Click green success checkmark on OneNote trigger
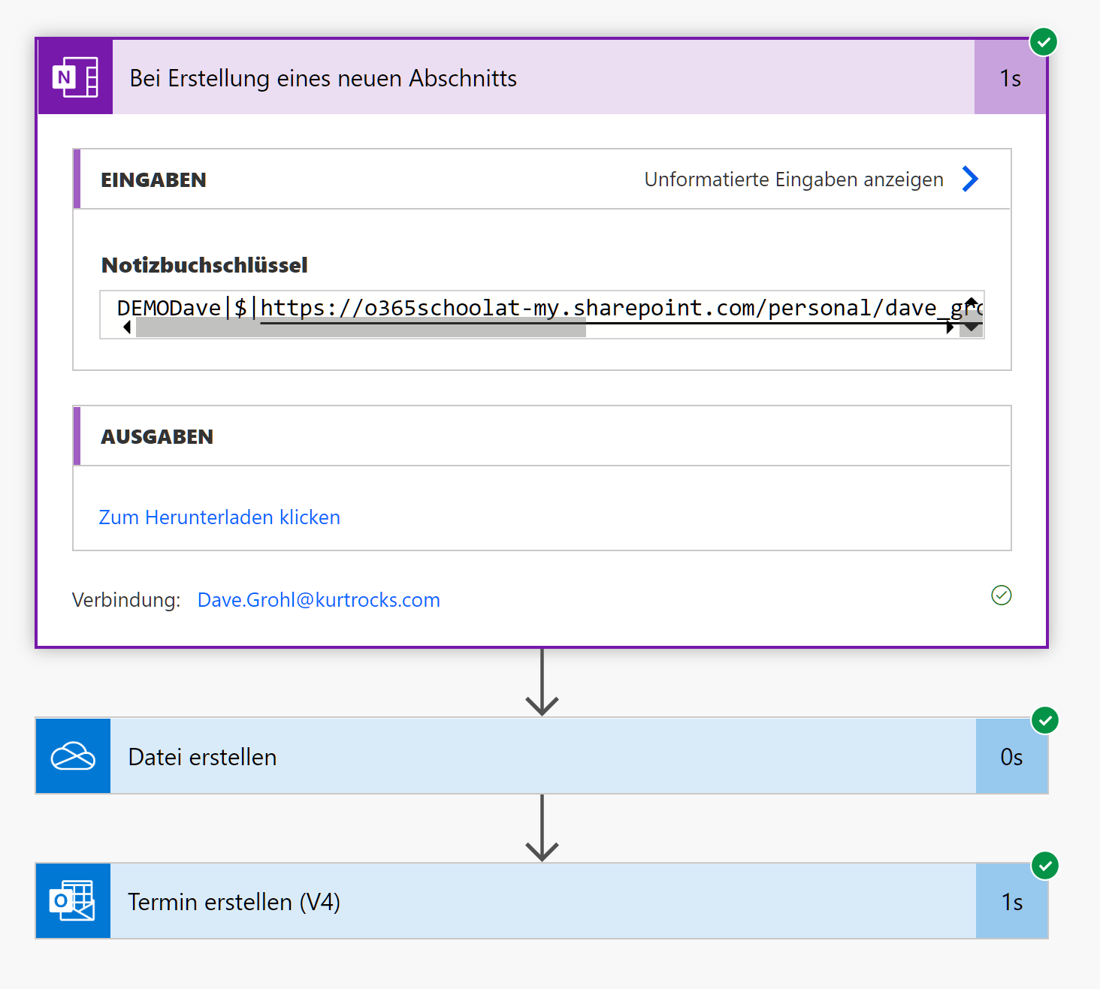The image size is (1100, 989). [x=1043, y=42]
